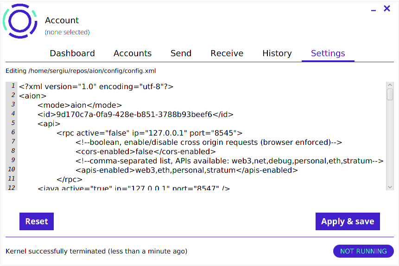Click line number 6 in gutter

(13, 132)
